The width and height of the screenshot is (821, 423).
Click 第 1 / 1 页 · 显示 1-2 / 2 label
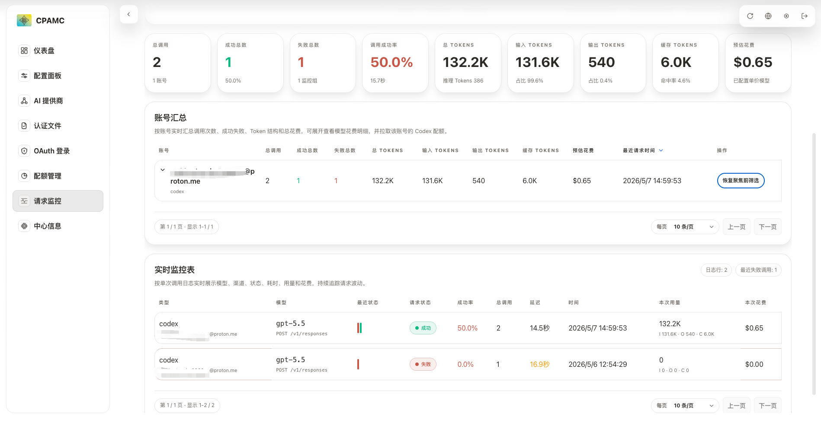coord(187,405)
